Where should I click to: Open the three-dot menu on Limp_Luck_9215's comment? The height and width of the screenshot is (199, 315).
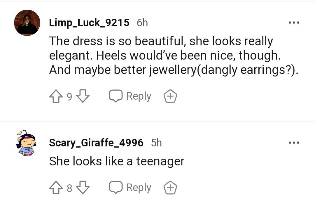pyautogui.click(x=293, y=23)
